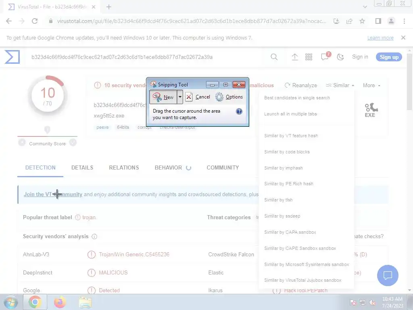Image resolution: width=413 pixels, height=310 pixels.
Task: Go back in Chrome
Action: pos(9,21)
